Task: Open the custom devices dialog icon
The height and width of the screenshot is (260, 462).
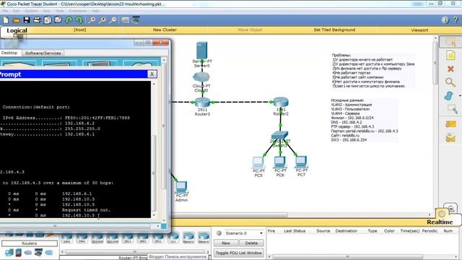Action: click(x=136, y=20)
